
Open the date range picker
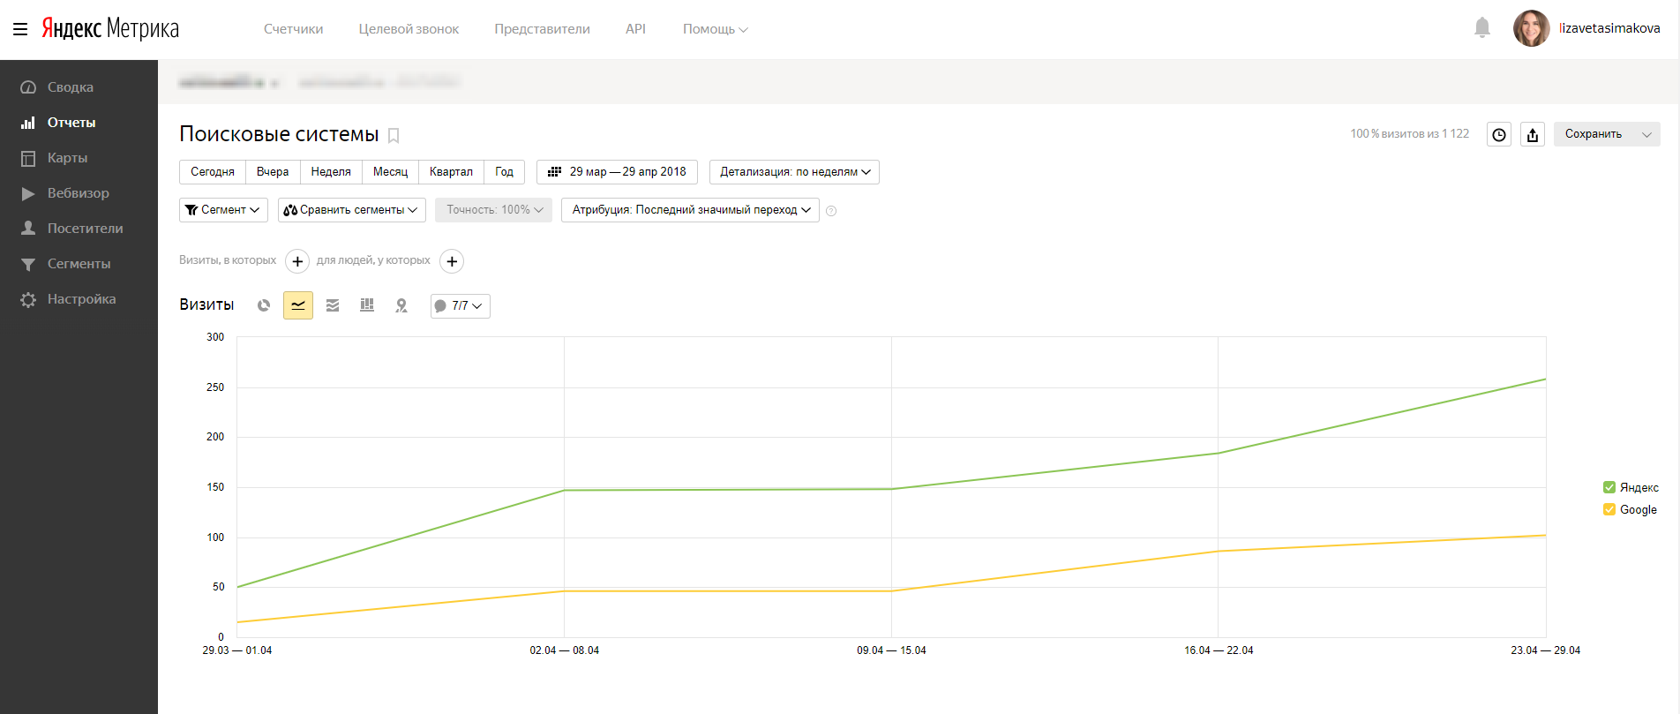coord(617,172)
